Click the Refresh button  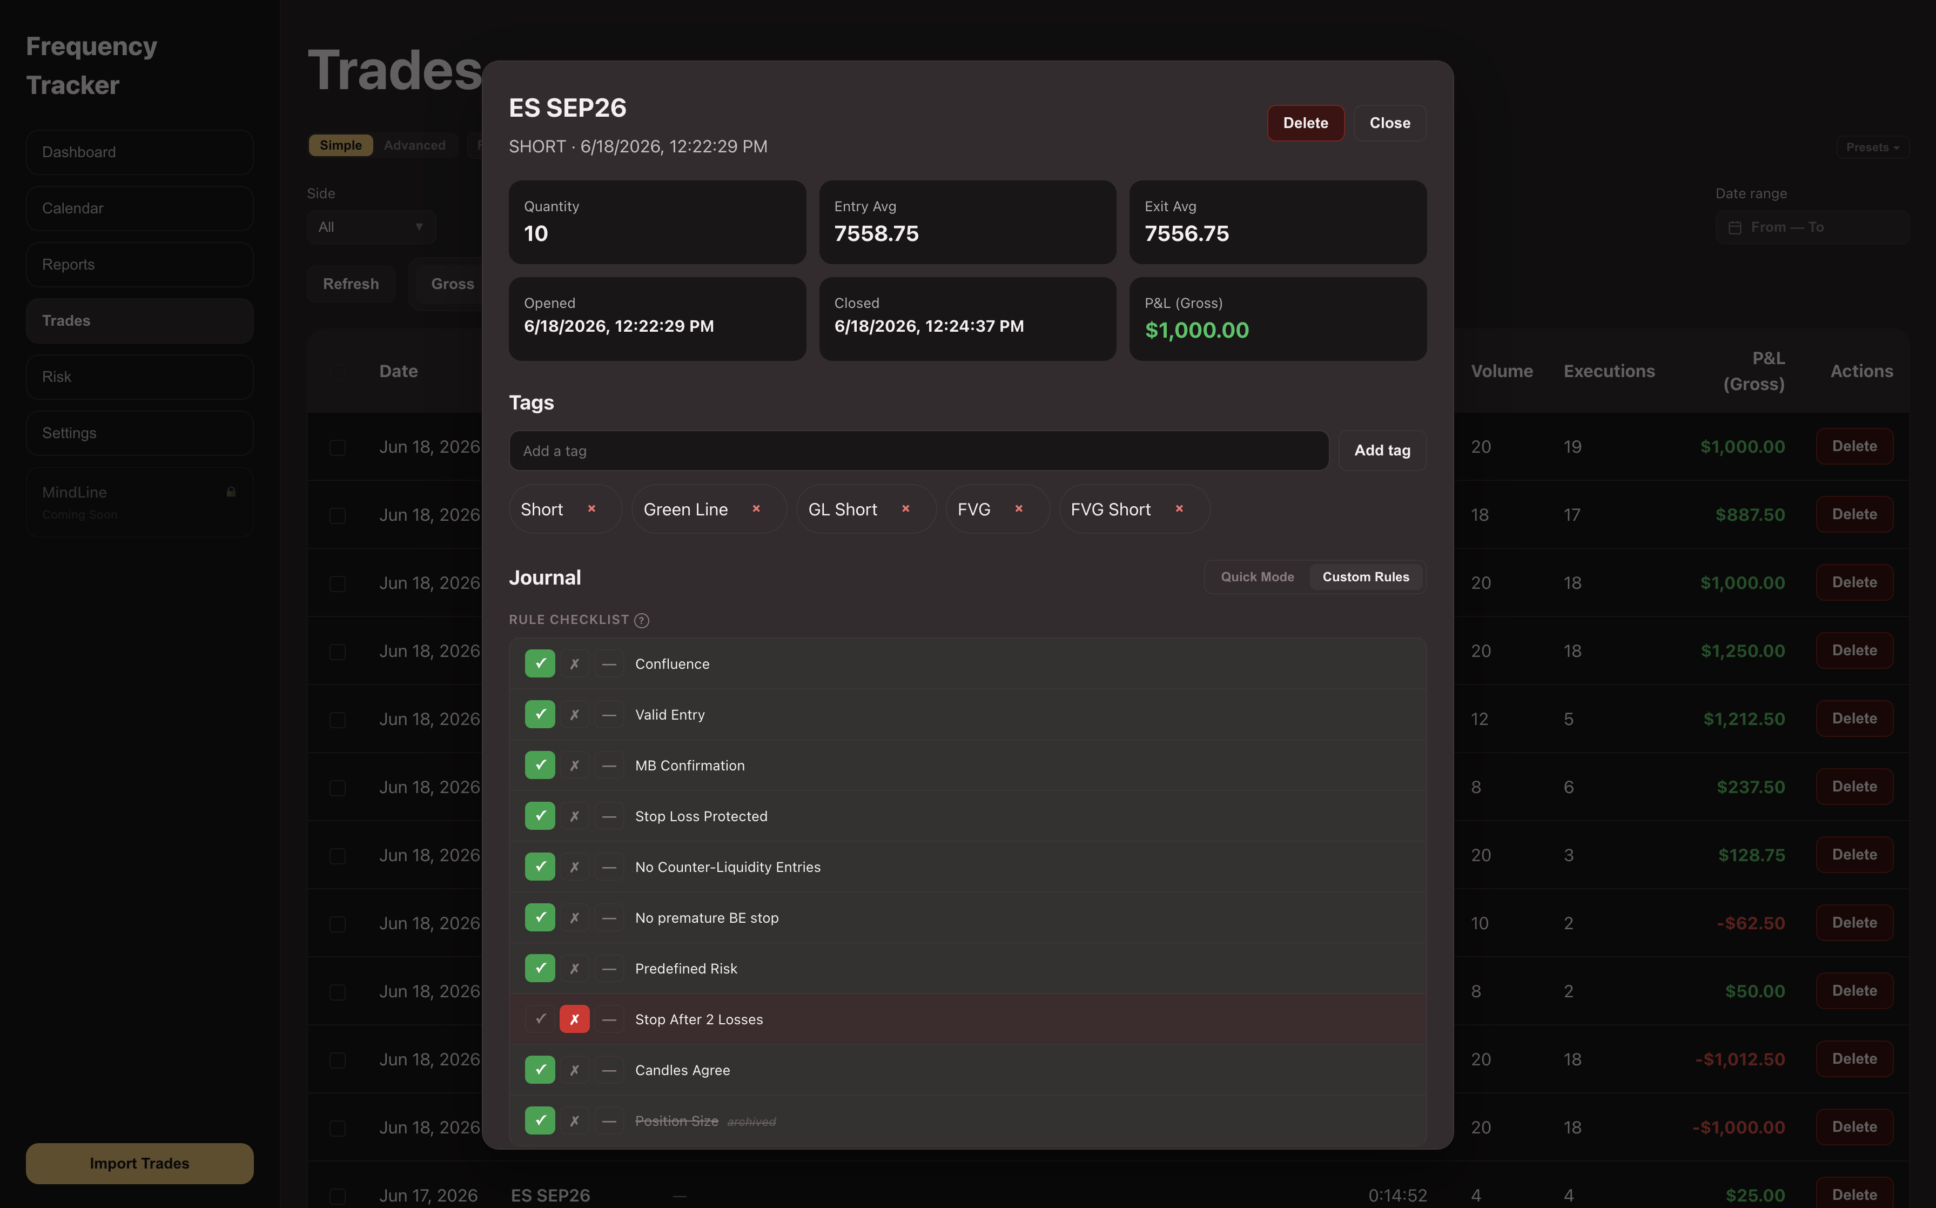pyautogui.click(x=351, y=284)
